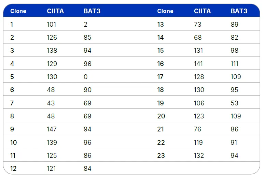Click CIITA value 68 for clone 14
Image resolution: width=264 pixels, height=179 pixels.
pyautogui.click(x=198, y=38)
